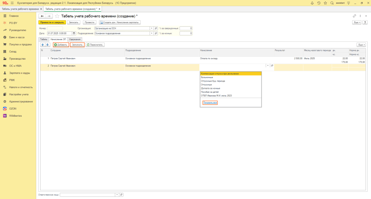Close the first Табель учета tab
The width and height of the screenshot is (371, 199).
[x=41, y=9]
